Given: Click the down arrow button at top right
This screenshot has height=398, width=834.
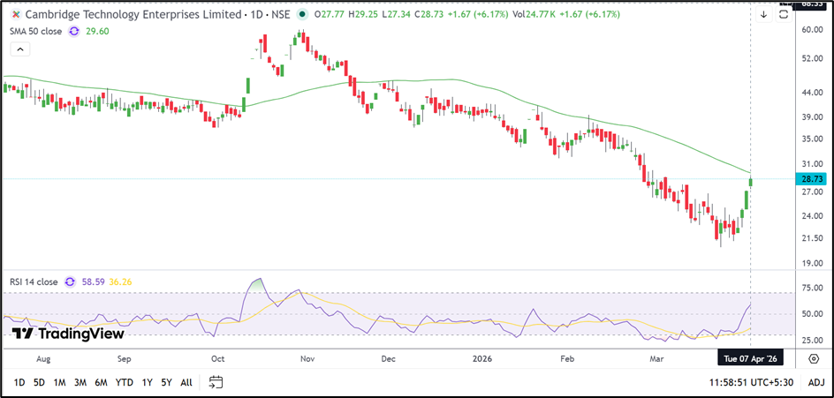Looking at the screenshot, I should click(x=763, y=14).
